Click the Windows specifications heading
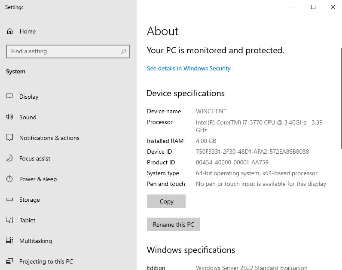 tap(191, 250)
